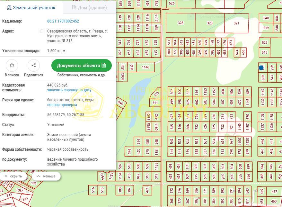Click the В список label

coord(12,75)
